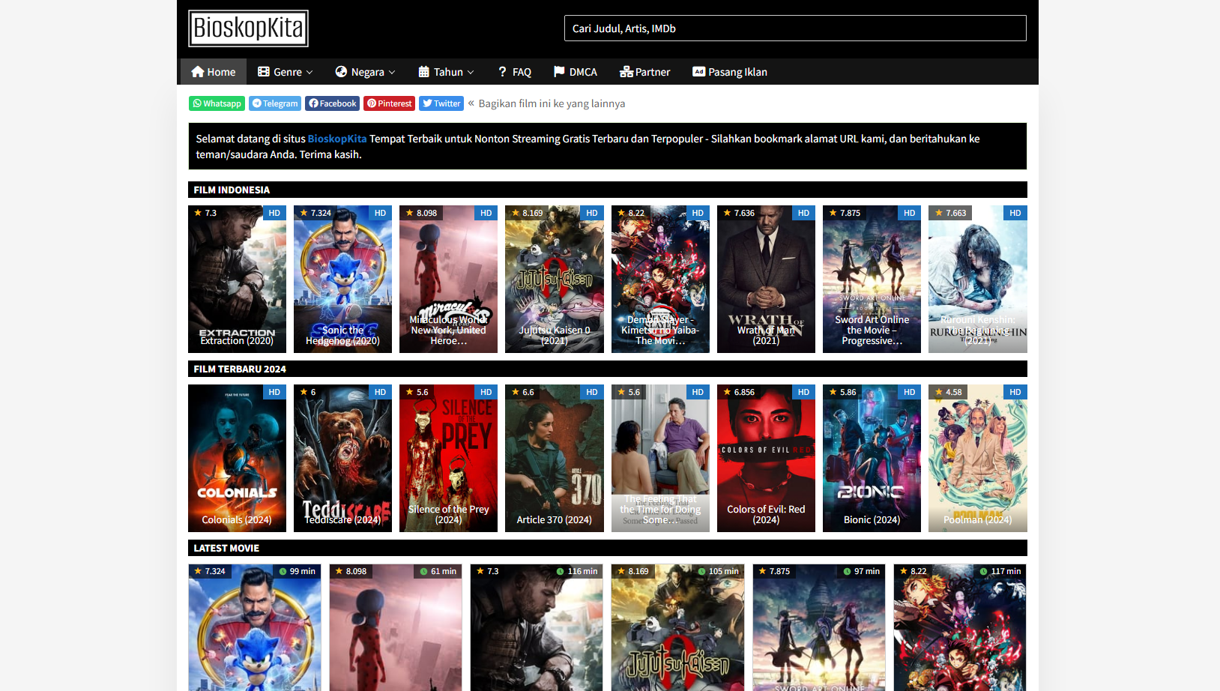
Task: Click the 8.22 rating on the HD Demon Slayer poster
Action: point(631,213)
